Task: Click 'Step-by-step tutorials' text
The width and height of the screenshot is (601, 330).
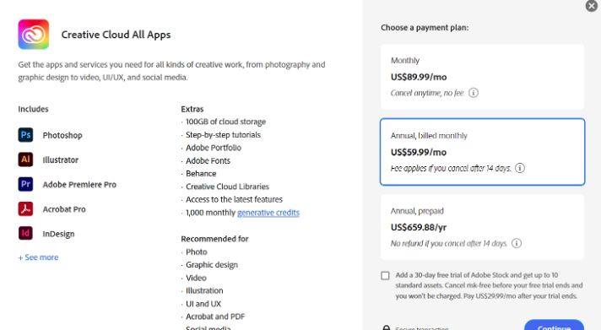Action: click(223, 135)
